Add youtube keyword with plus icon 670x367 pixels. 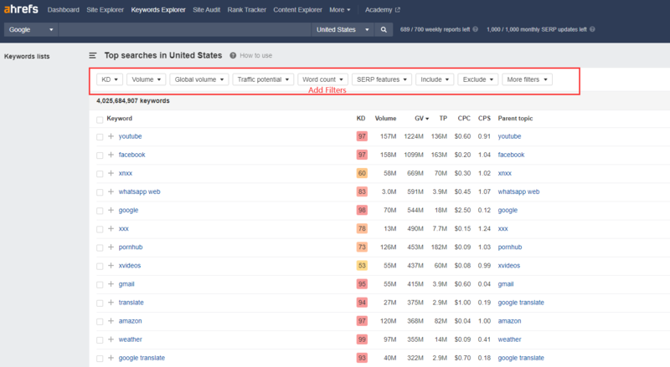tap(111, 136)
